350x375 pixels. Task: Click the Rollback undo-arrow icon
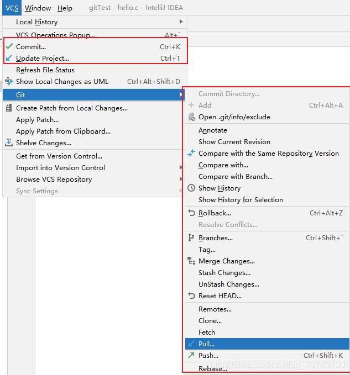tap(191, 213)
